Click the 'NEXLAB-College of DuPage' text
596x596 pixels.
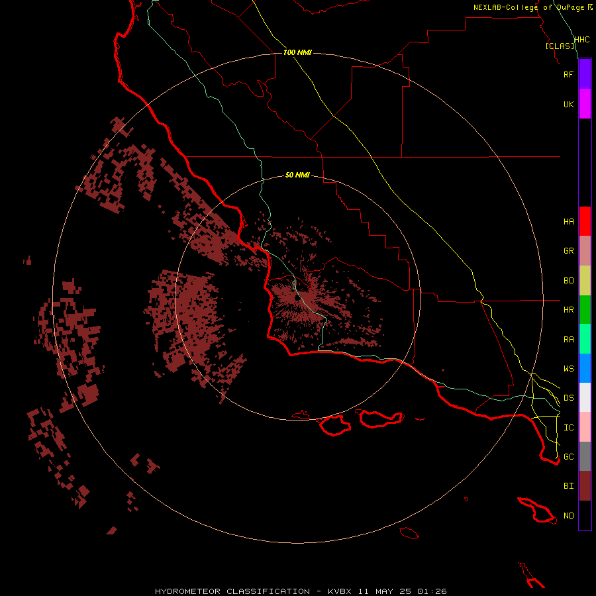pos(528,7)
